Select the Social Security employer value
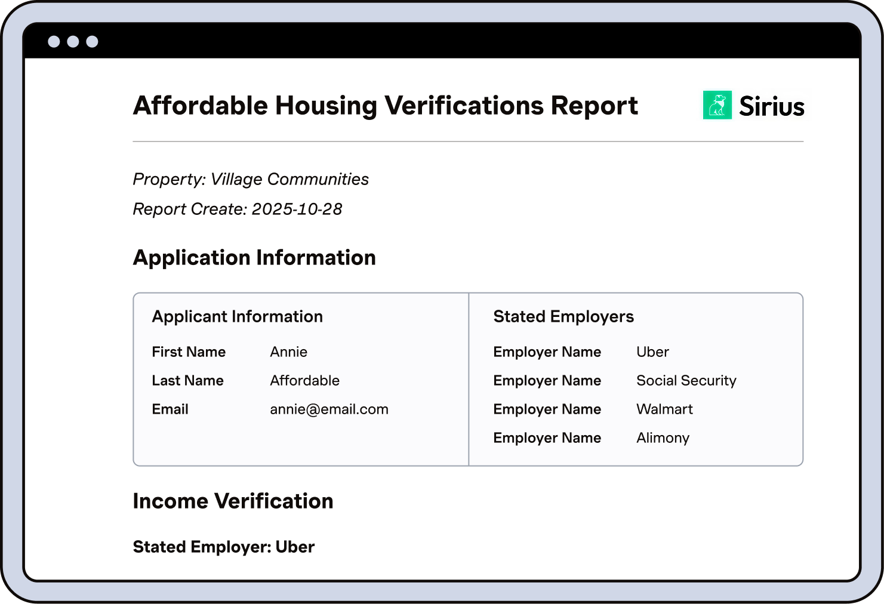The width and height of the screenshot is (884, 604). point(686,381)
